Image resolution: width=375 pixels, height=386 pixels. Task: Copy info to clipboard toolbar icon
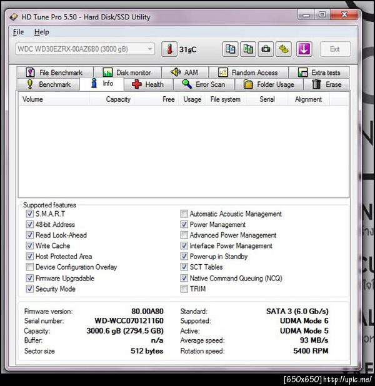(230, 49)
